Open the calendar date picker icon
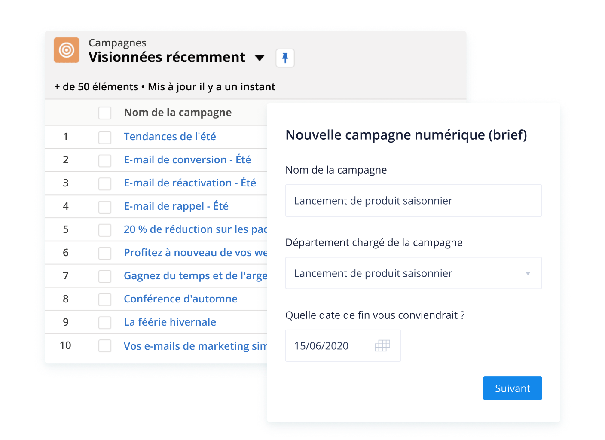The height and width of the screenshot is (440, 605). 382,346
